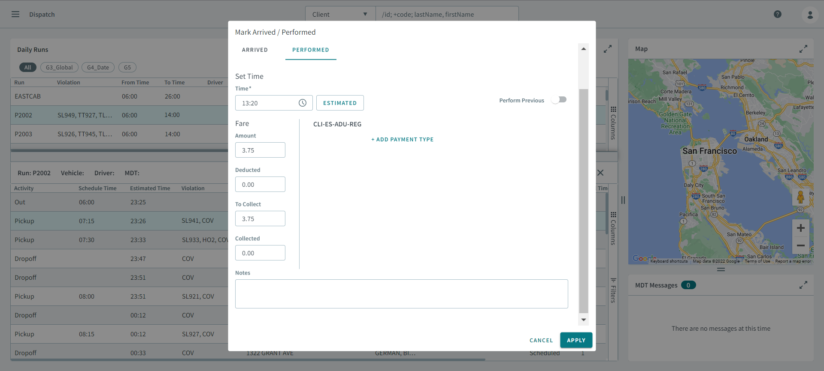Click the vertical panel splitter handle
824x371 pixels.
[623, 200]
